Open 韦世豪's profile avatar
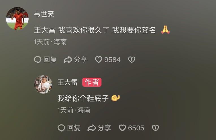Image resolution: width=216 pixels, height=140 pixels. 17,18
